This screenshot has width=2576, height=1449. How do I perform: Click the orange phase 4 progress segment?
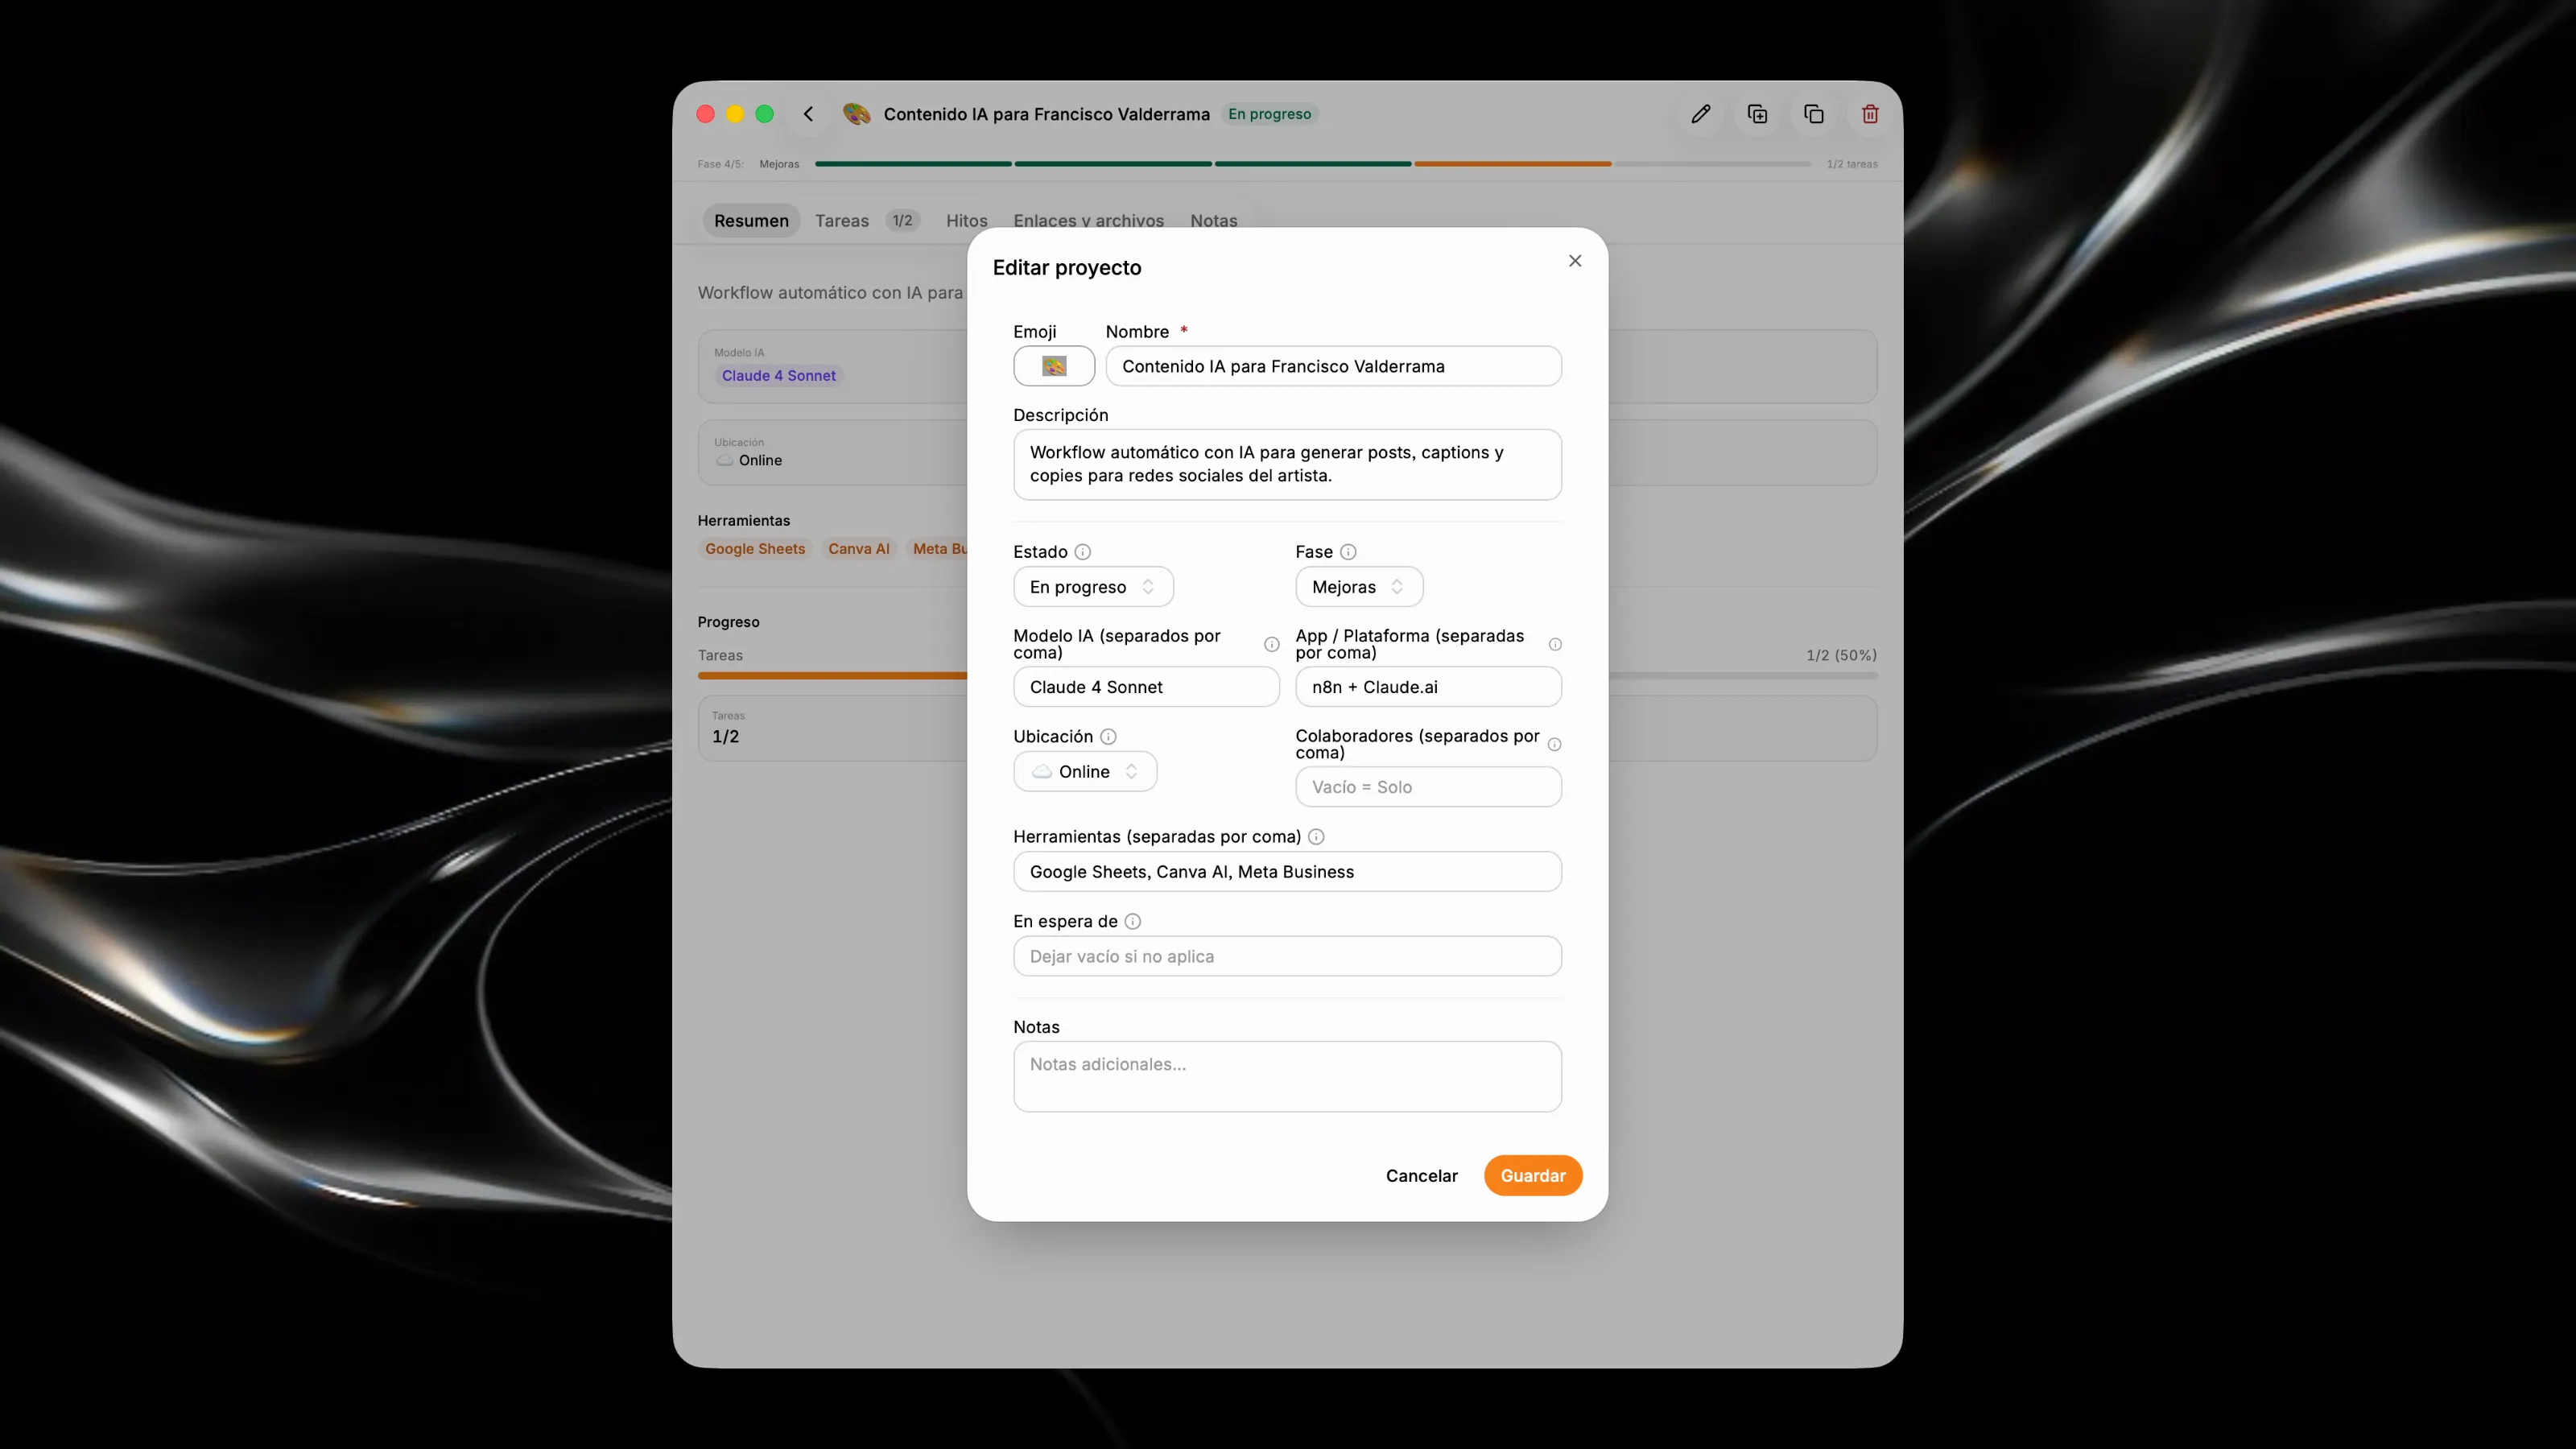coord(1512,164)
